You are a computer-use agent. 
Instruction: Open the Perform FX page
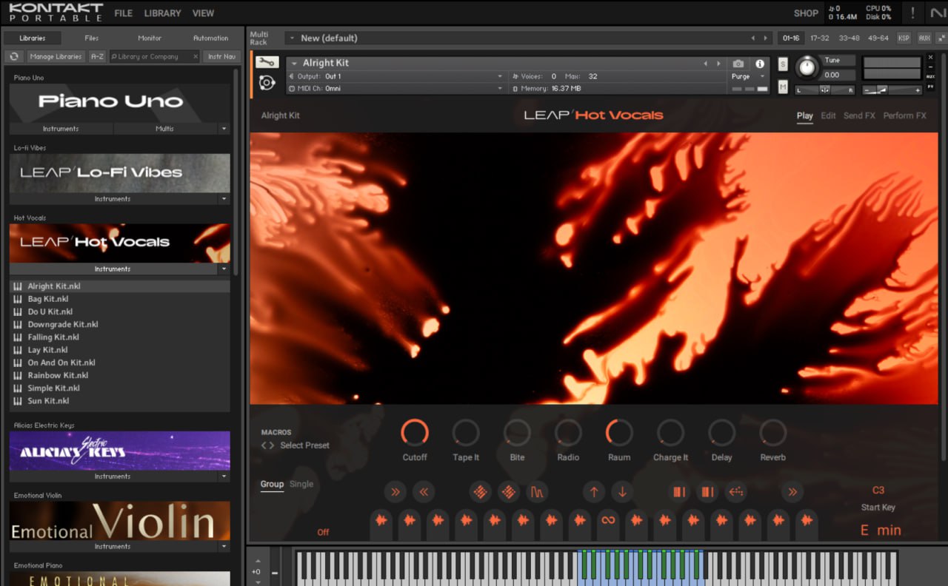point(904,115)
